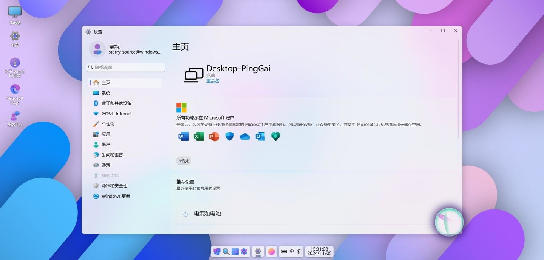Click the pink gradient circle taskbar icon

click(271, 251)
